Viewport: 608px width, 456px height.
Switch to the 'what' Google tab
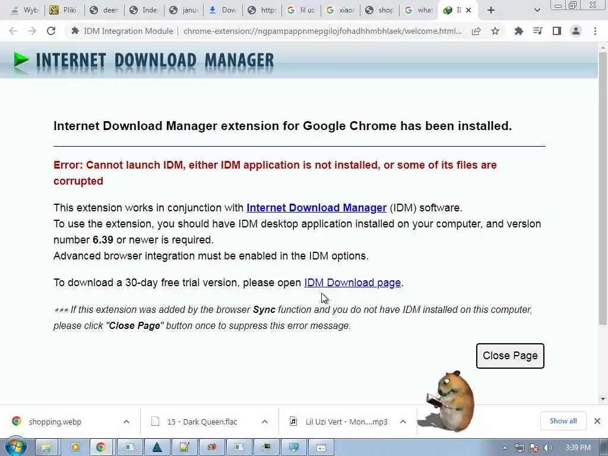[x=419, y=11]
